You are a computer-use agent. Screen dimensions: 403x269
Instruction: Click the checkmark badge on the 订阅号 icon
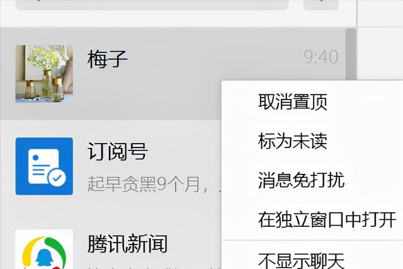click(57, 178)
